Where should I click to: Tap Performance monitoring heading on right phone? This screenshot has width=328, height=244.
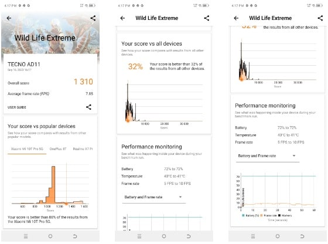pos(265,106)
